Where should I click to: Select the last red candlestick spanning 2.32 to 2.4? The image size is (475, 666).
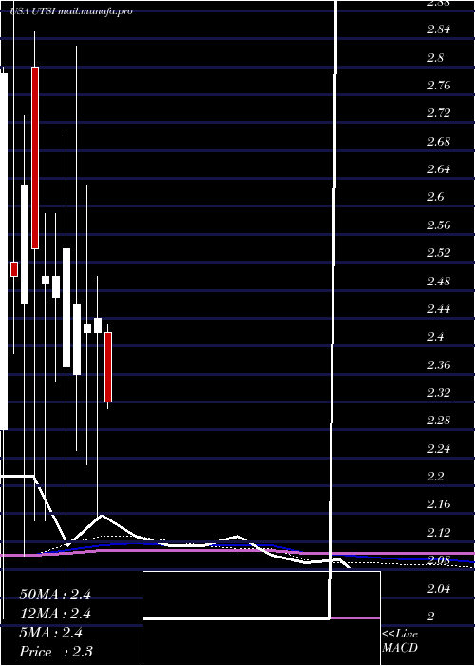[108, 367]
